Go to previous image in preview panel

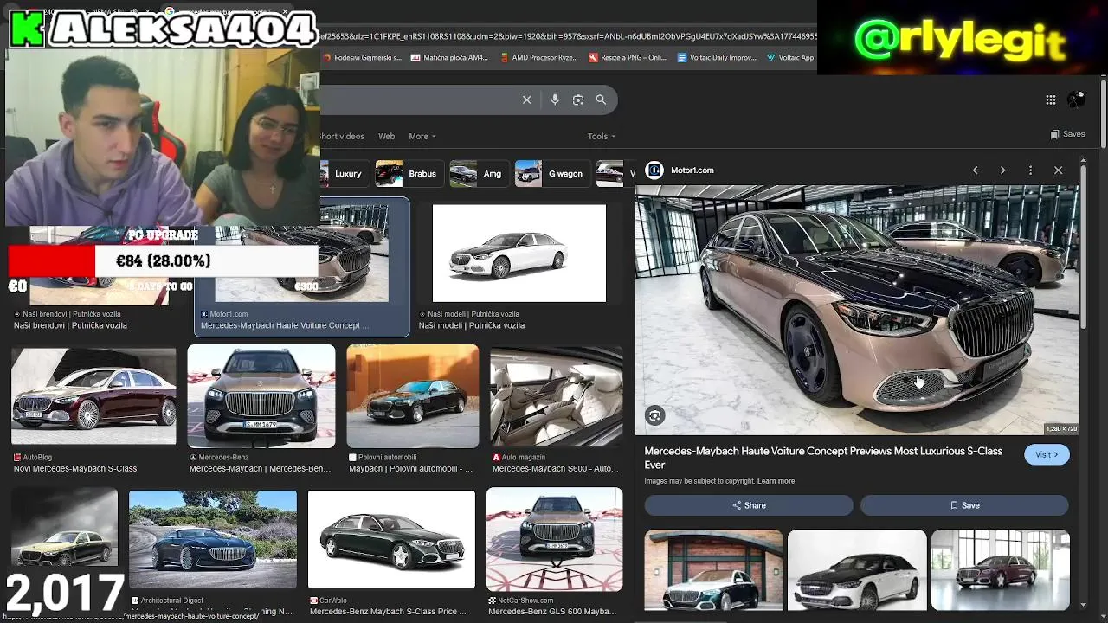tap(975, 170)
